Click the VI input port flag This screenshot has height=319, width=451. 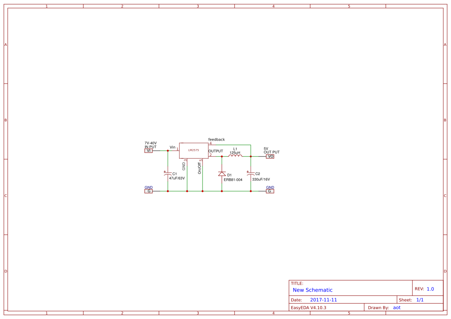click(149, 151)
